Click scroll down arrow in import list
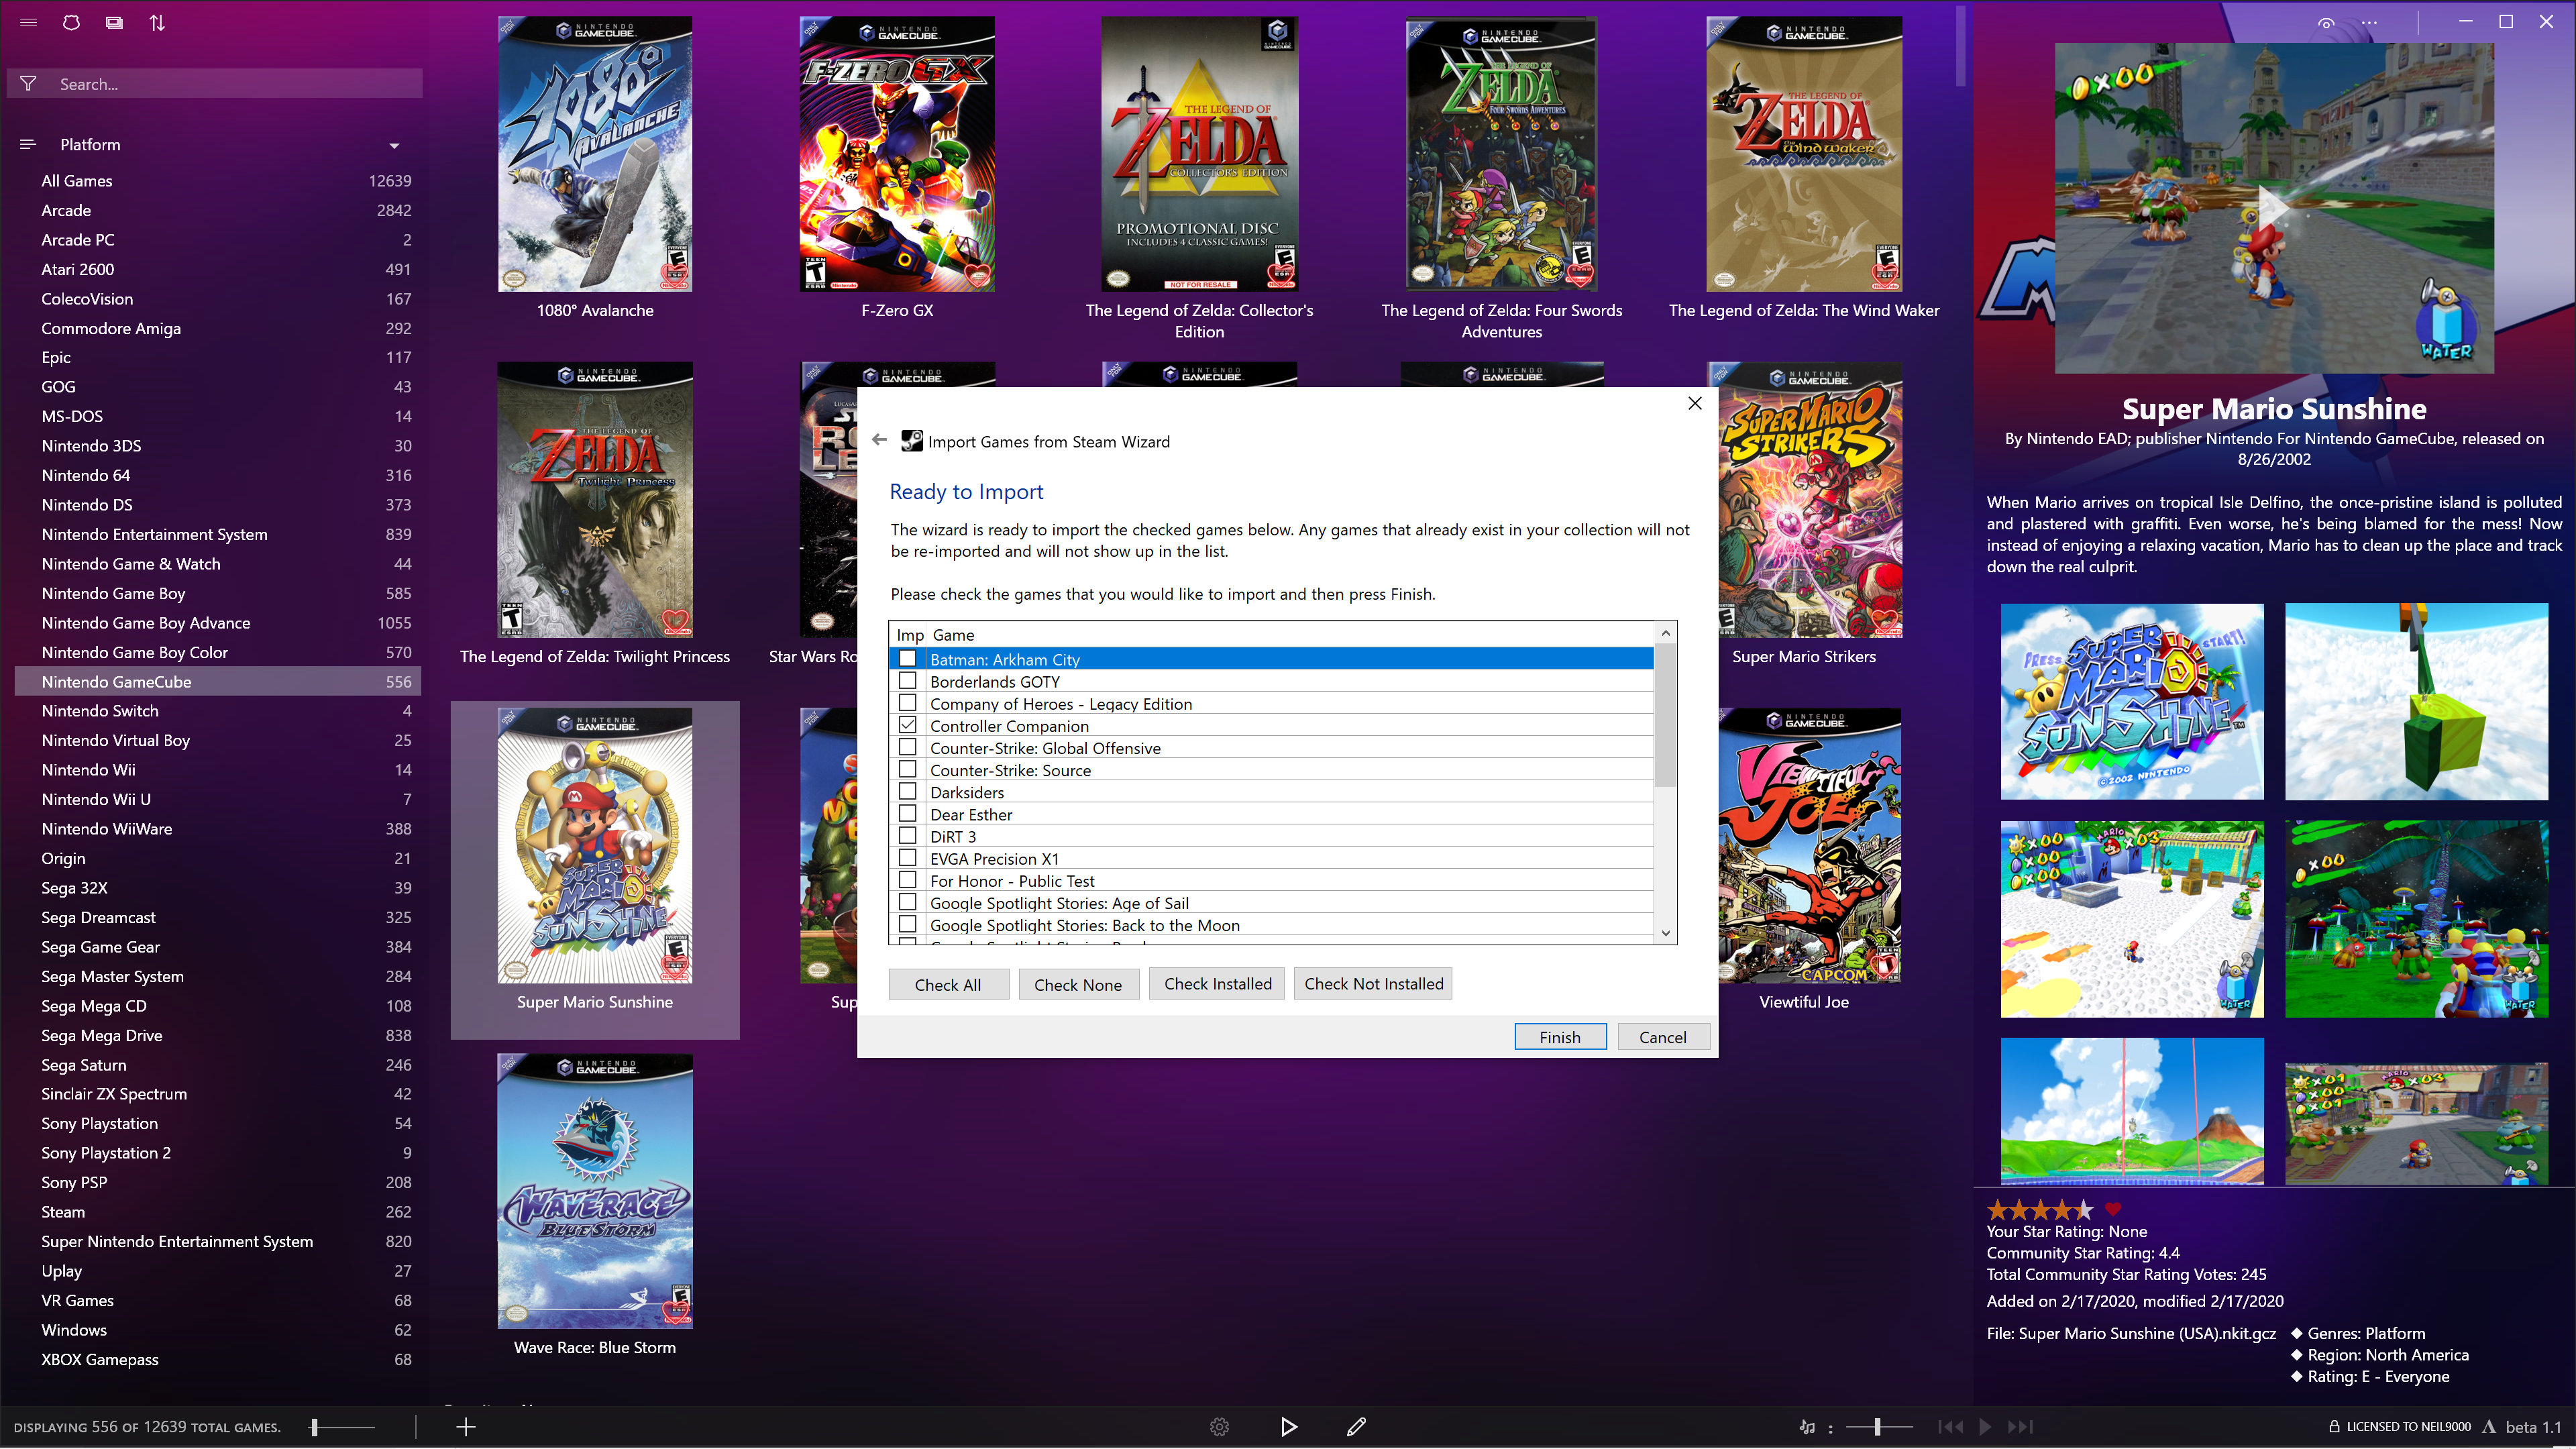This screenshot has height=1449, width=2576. [x=1665, y=933]
